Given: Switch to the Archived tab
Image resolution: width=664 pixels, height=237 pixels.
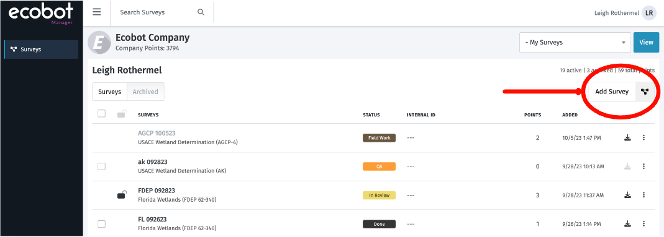Looking at the screenshot, I should pos(145,92).
